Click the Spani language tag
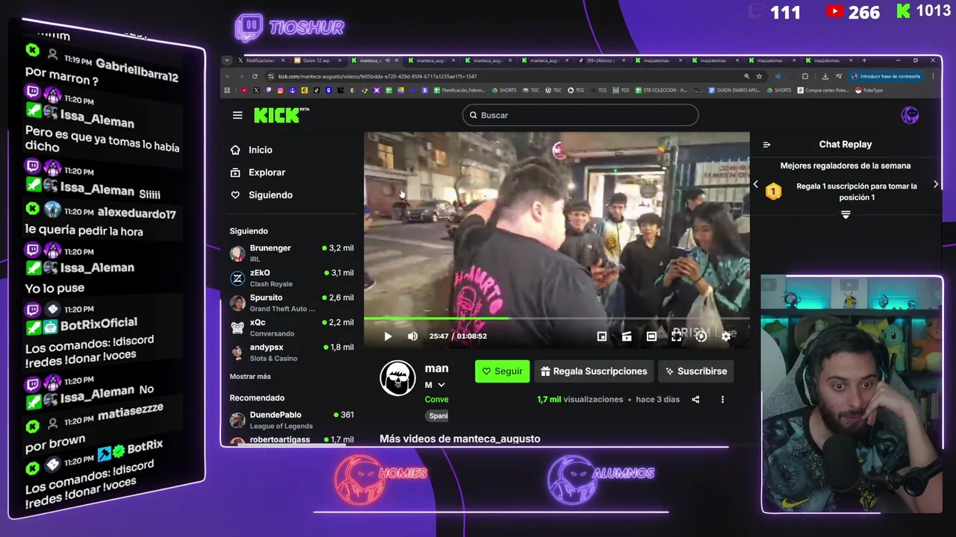 (438, 416)
